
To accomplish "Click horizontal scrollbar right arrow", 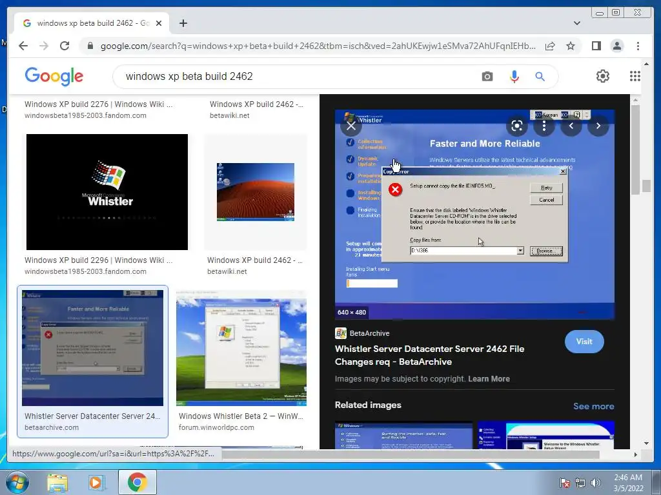I will (x=636, y=454).
